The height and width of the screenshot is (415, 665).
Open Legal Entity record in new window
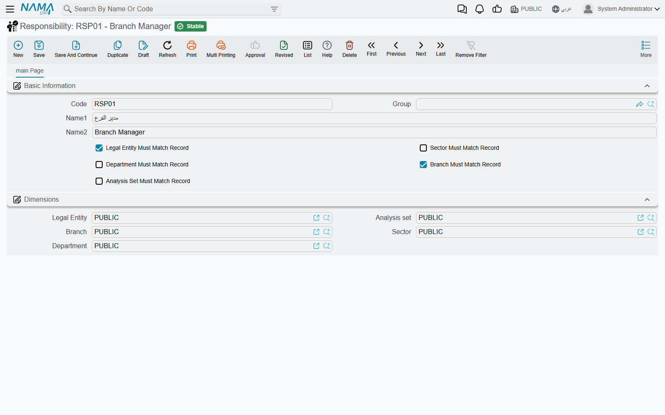[x=316, y=218]
